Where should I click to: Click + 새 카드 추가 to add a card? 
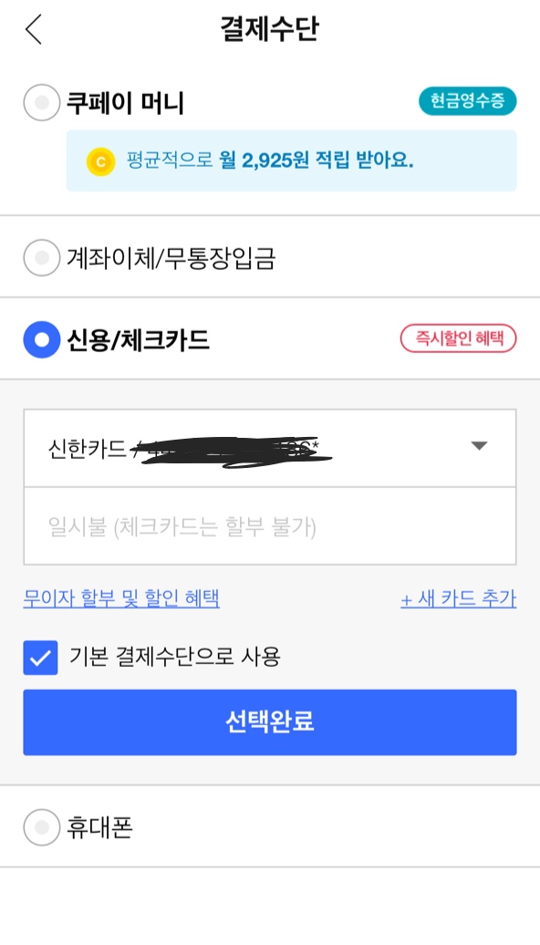pyautogui.click(x=460, y=597)
